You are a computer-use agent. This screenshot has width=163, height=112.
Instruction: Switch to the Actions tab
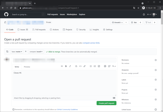(54, 30)
